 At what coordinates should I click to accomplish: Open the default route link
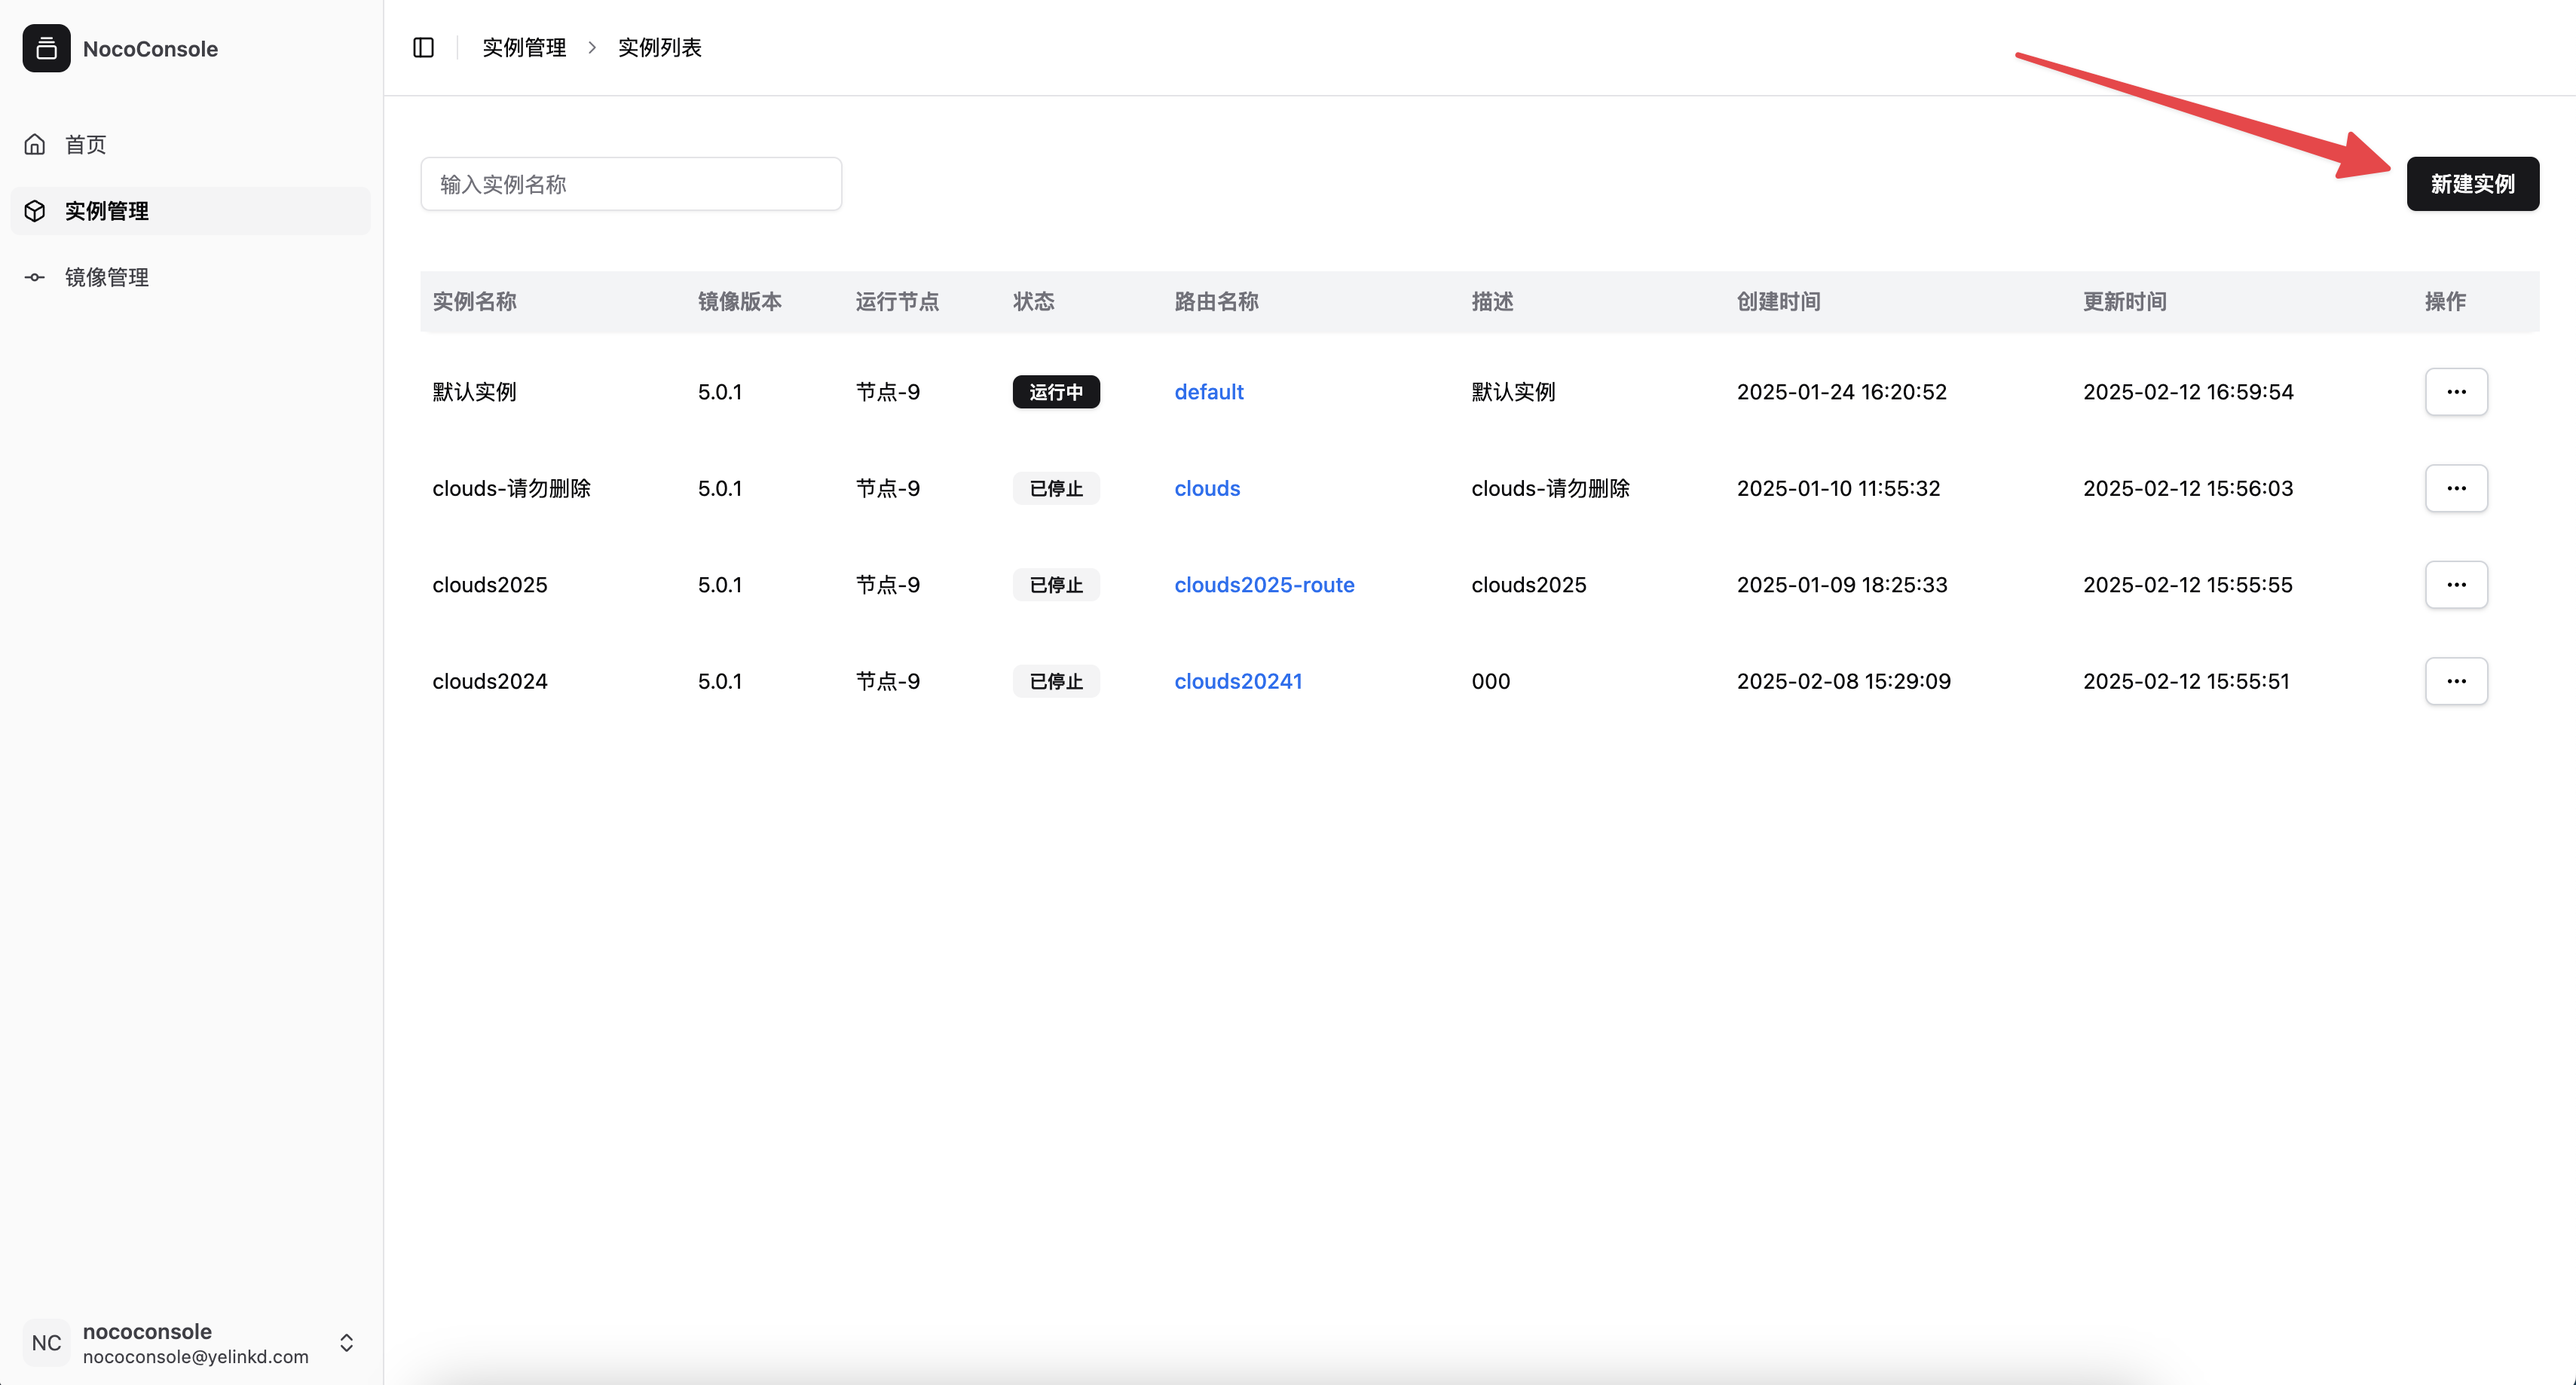point(1208,392)
